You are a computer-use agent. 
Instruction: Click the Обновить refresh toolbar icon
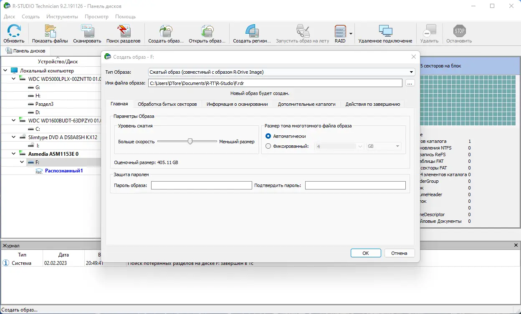(x=14, y=31)
